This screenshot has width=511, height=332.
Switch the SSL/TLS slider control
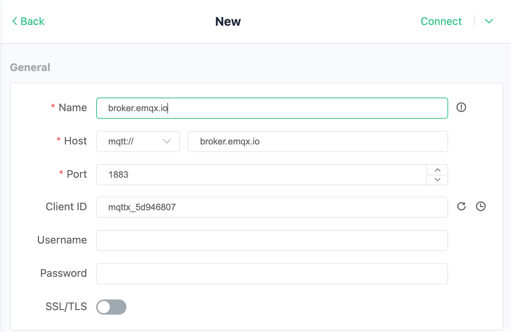click(x=111, y=307)
